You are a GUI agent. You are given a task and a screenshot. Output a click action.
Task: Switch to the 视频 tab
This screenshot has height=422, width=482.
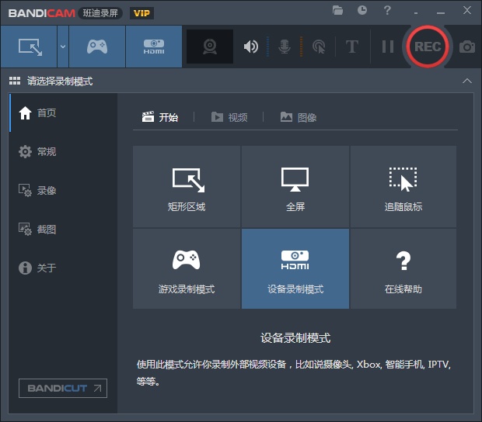point(229,117)
